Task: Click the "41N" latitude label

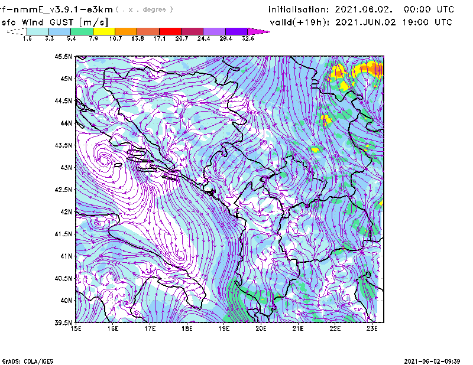Action: tap(66, 256)
